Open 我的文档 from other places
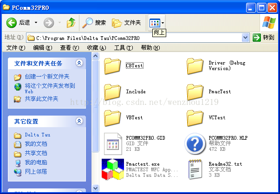The width and height of the screenshot is (280, 194). [x=36, y=144]
